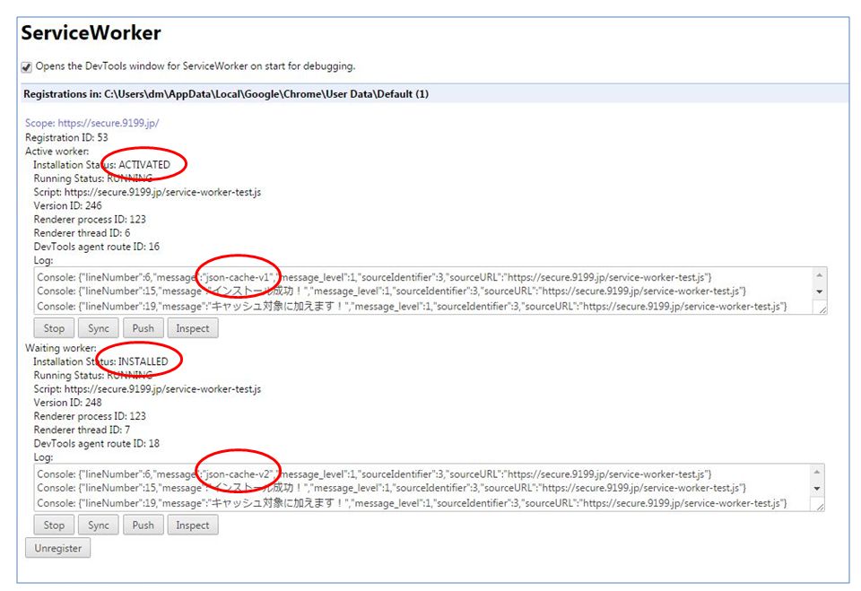
Task: Click the Active worker: label
Action: coord(57,151)
